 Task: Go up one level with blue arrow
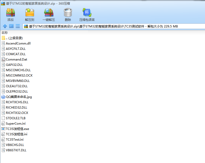[x=5, y=26]
